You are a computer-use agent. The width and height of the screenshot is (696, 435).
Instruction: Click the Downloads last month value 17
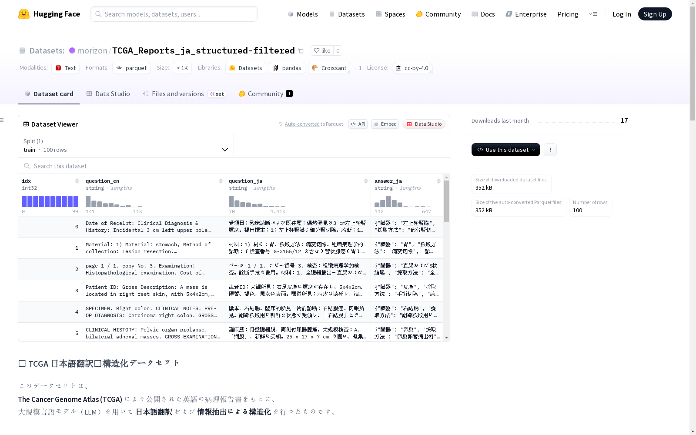(624, 120)
